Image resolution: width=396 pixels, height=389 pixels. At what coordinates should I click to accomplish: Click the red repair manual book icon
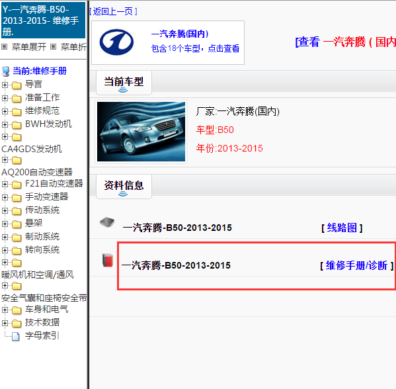tap(108, 260)
